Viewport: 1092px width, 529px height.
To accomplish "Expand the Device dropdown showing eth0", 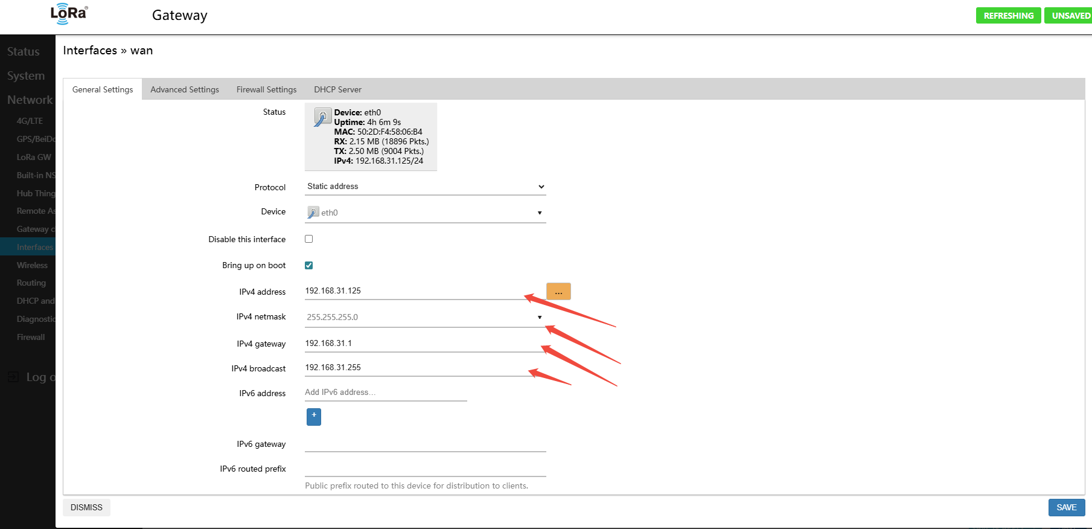I will [x=425, y=213].
